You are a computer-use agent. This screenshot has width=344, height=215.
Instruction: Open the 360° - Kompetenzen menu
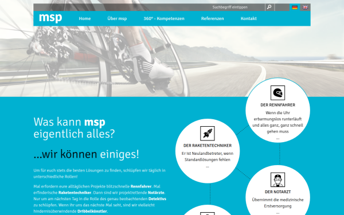[164, 19]
